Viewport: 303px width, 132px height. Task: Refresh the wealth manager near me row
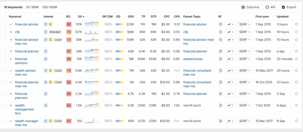(x=296, y=121)
